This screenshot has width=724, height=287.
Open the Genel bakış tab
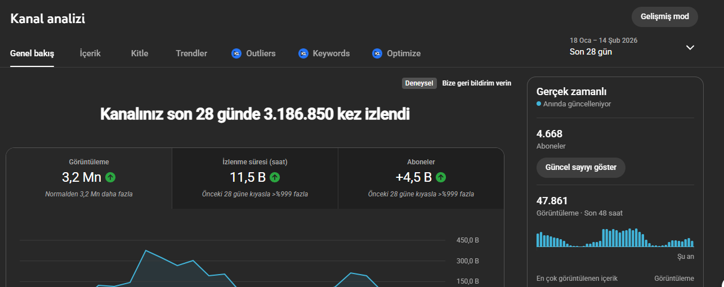coord(32,53)
